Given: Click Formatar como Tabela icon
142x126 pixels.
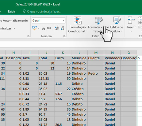Looking at the screenshot, I should coord(98,21).
